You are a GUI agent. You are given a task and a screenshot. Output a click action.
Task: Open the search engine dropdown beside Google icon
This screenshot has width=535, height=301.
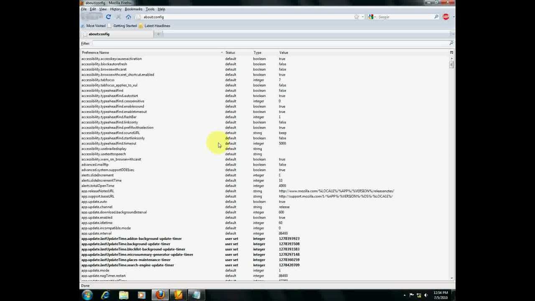376,17
